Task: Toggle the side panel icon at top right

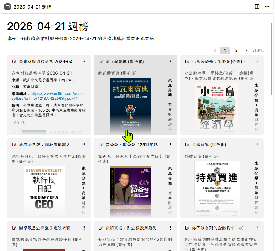Action: [257, 7]
